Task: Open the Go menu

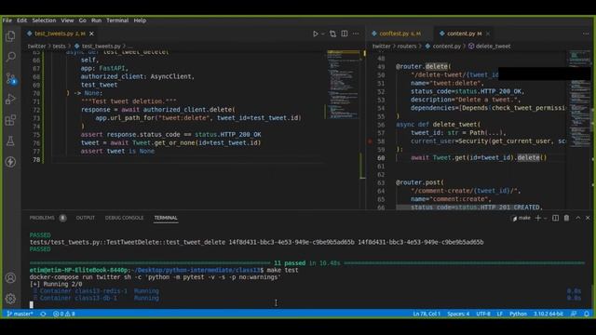Action: [83, 20]
